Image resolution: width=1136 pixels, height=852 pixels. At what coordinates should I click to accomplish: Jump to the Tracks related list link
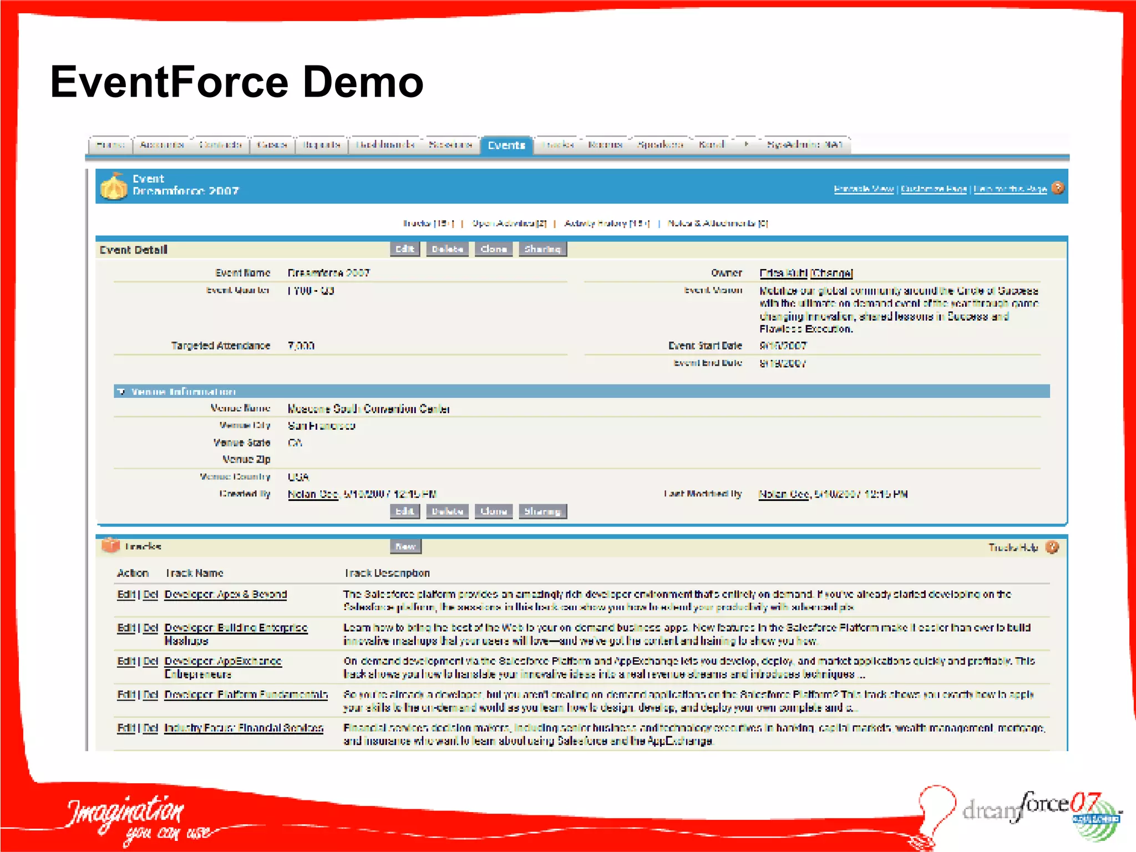(428, 223)
